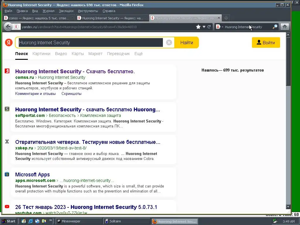This screenshot has height=225, width=300.
Task: Clear the Yandex search query with the X icon
Action: pyautogui.click(x=169, y=42)
